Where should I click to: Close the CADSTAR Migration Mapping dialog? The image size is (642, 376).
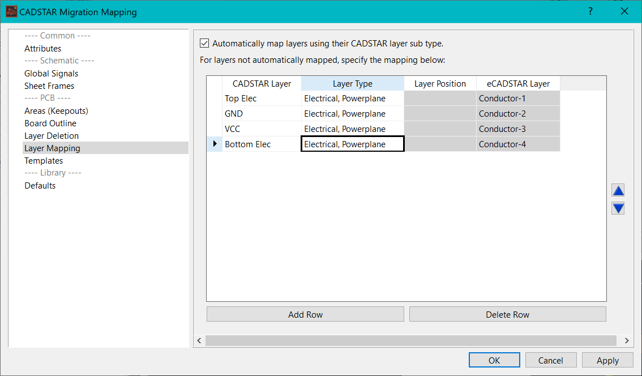point(624,11)
